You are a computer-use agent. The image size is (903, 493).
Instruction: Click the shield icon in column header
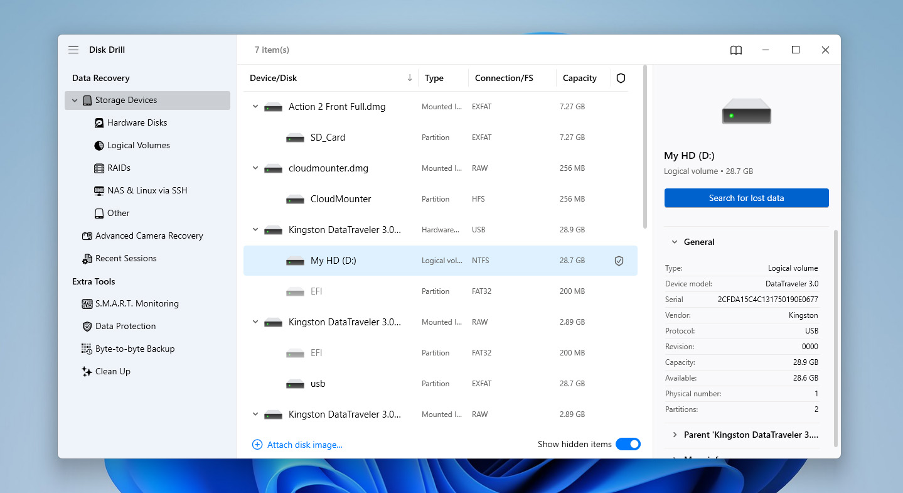(621, 78)
